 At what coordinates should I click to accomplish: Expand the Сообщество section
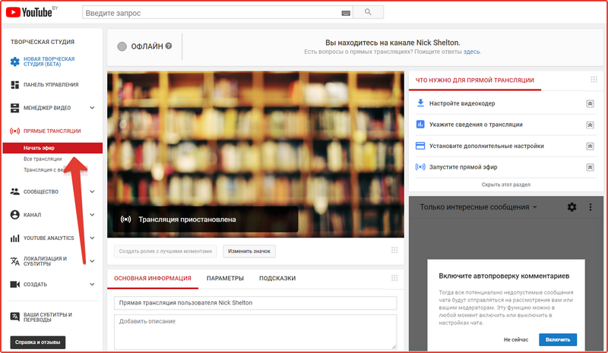point(92,191)
